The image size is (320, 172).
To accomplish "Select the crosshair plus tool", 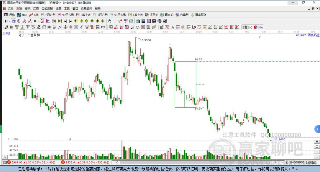I will pyautogui.click(x=115, y=21).
